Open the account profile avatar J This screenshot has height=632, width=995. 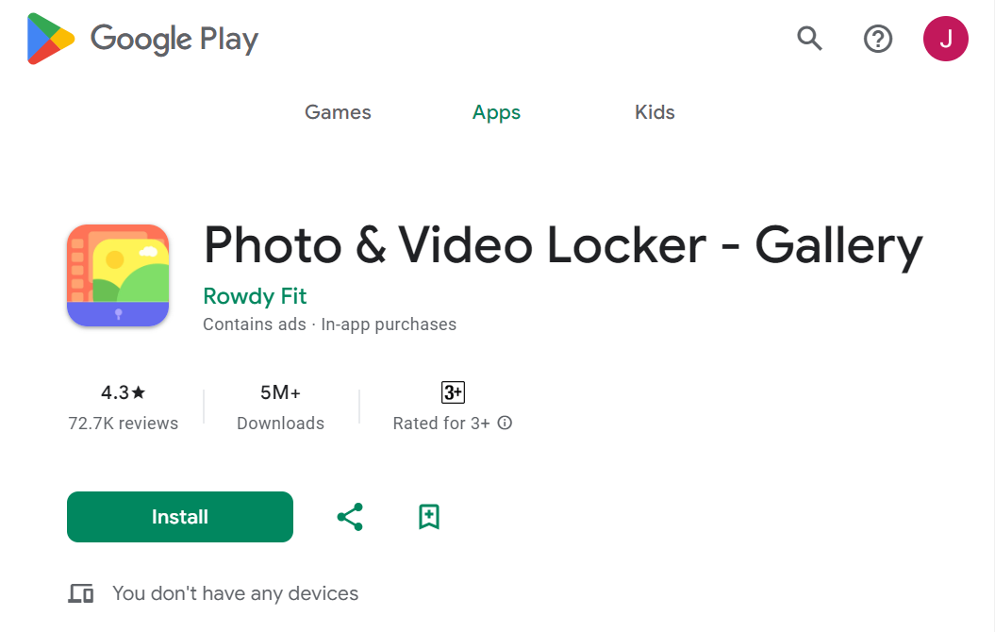[x=946, y=39]
